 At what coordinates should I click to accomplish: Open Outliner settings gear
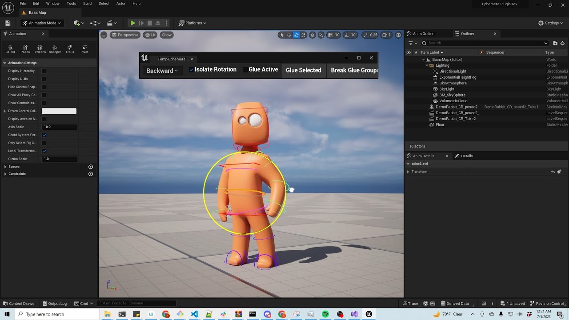point(563,43)
